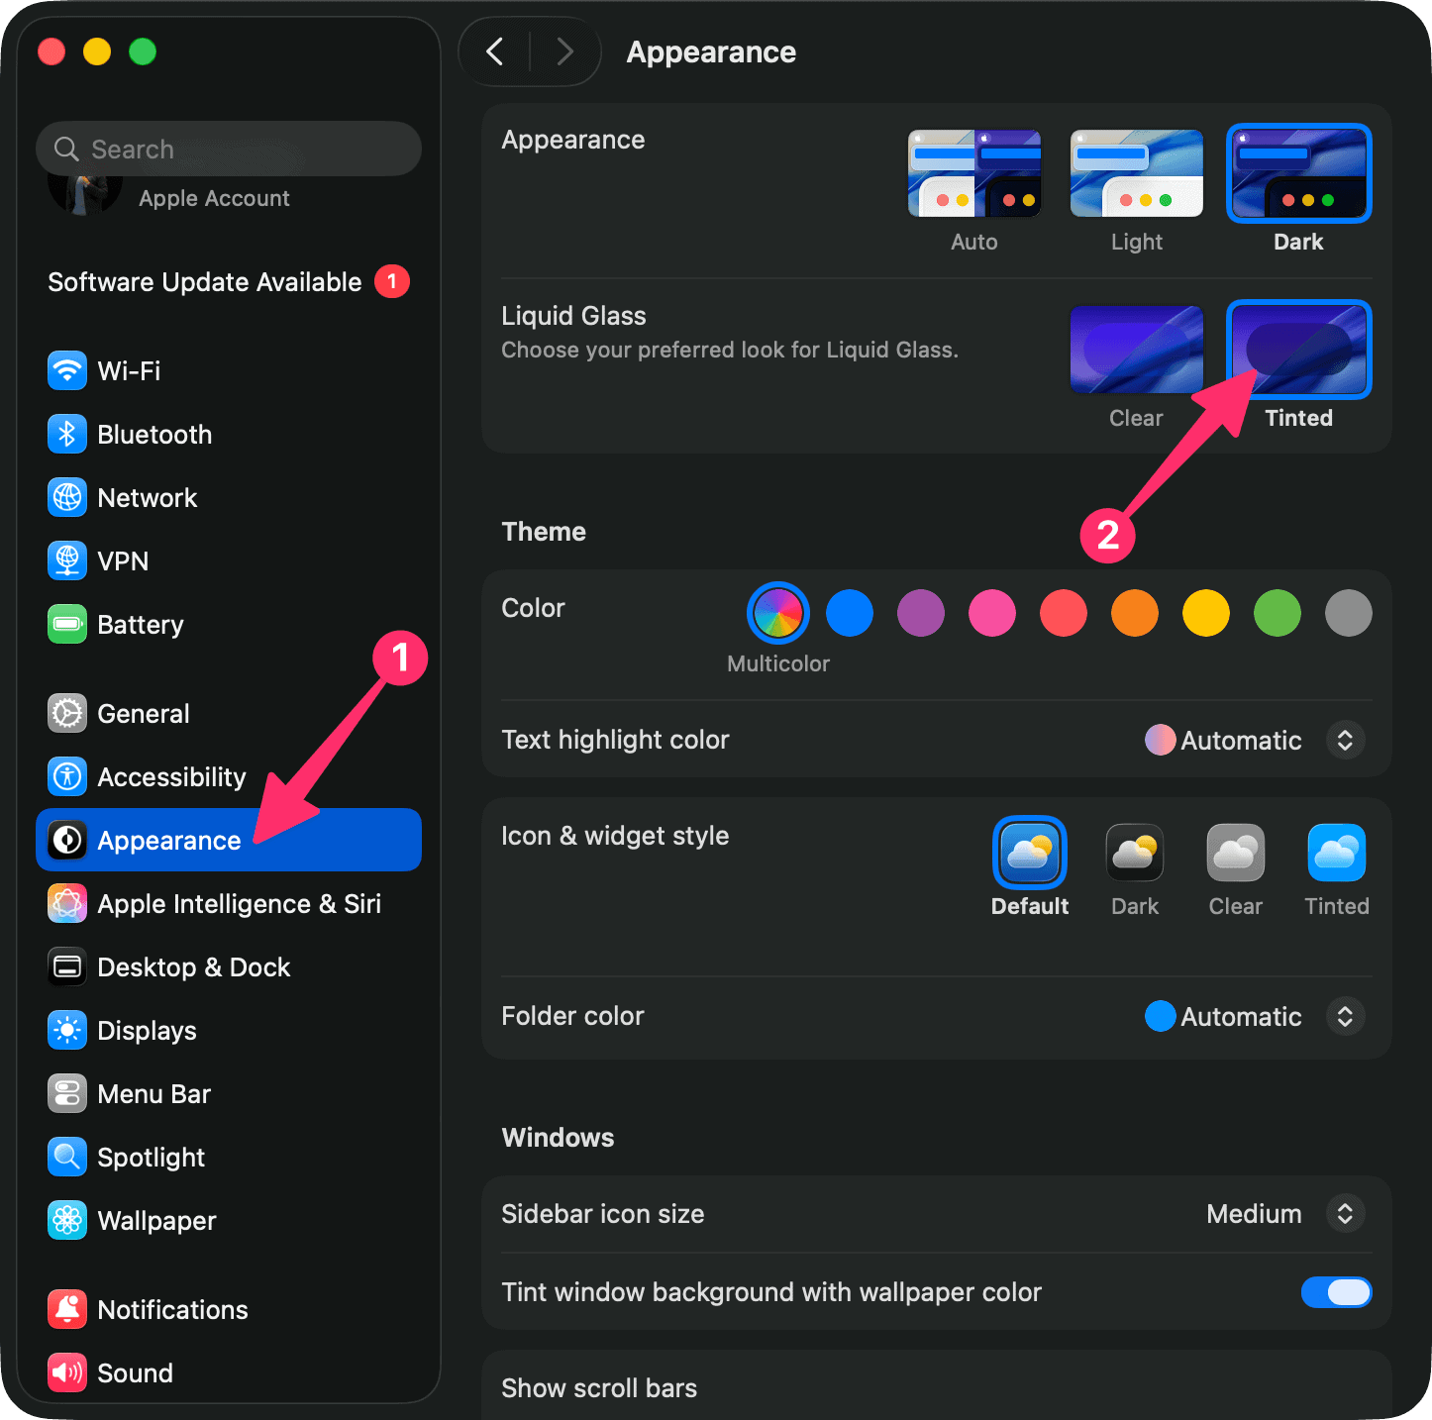Click the Appearance icon in sidebar

point(67,840)
